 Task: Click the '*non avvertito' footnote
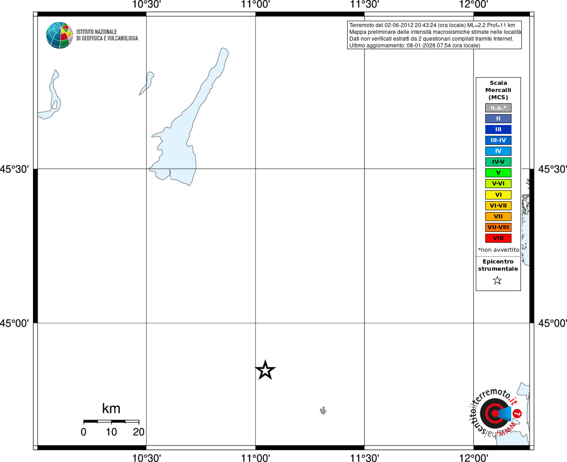(x=499, y=250)
